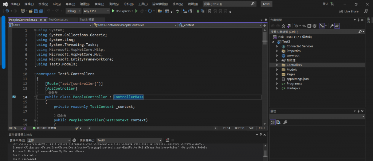
Task: Open Properties wrench icon in Solution Explorer
Action: point(331,26)
